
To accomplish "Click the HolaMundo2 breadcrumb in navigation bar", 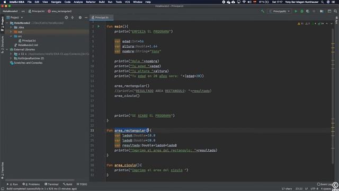I will click(10, 11).
